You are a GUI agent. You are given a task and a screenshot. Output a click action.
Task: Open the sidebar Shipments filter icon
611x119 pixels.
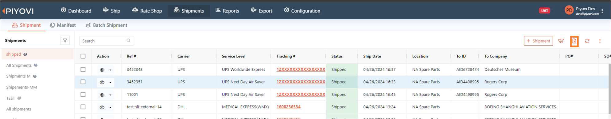pyautogui.click(x=65, y=40)
